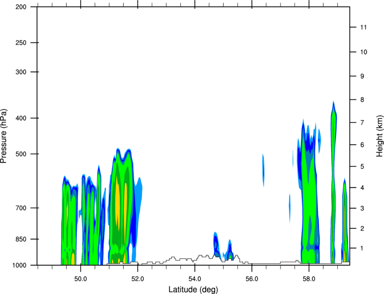Screen dimensions: 384x294
Task: Click the 850 pressure tick label
Action: point(21,239)
